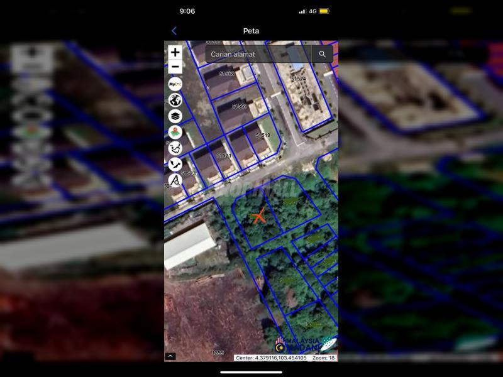Tap the location pin map icon
This screenshot has height=377, width=503.
(x=175, y=132)
